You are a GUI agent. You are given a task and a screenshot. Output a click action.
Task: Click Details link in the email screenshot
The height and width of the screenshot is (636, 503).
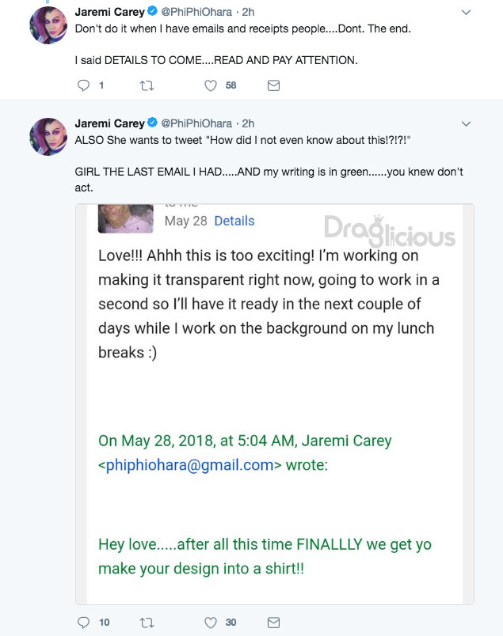coord(234,221)
